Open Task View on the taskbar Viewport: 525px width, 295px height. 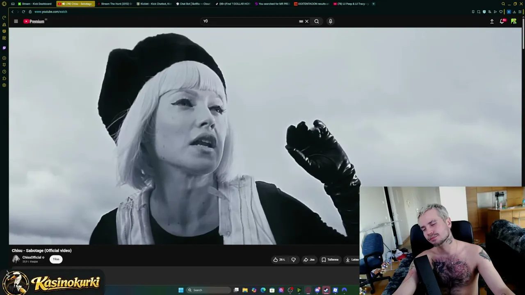236,290
